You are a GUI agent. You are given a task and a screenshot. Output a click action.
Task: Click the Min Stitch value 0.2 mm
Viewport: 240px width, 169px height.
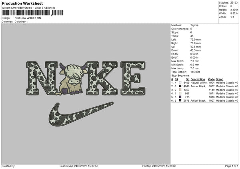click(x=195, y=65)
